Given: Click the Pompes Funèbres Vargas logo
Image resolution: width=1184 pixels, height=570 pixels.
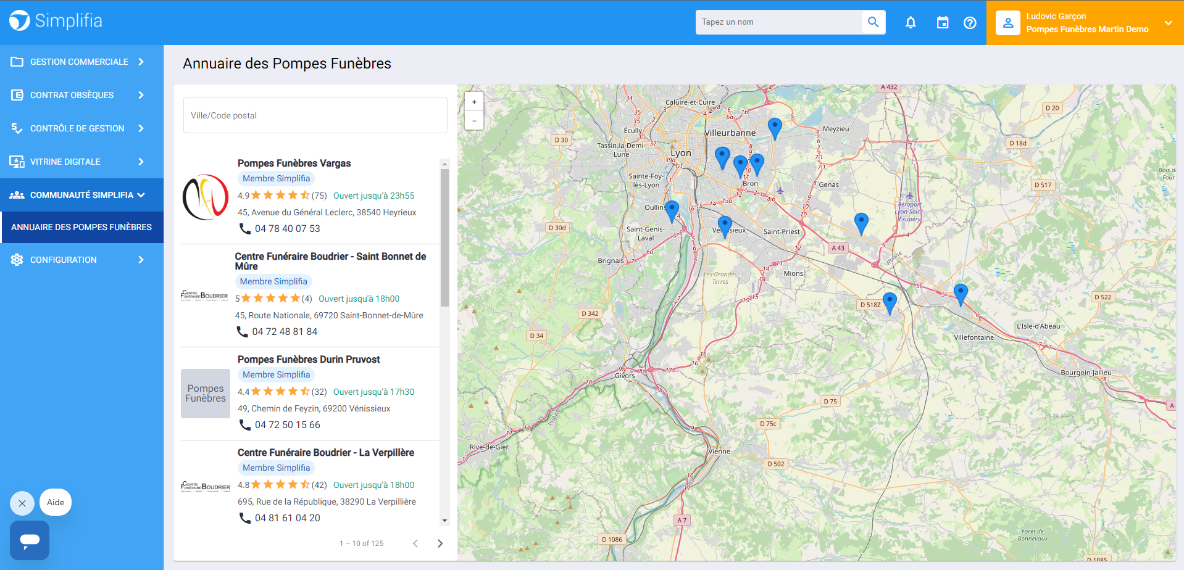Looking at the screenshot, I should (x=206, y=197).
